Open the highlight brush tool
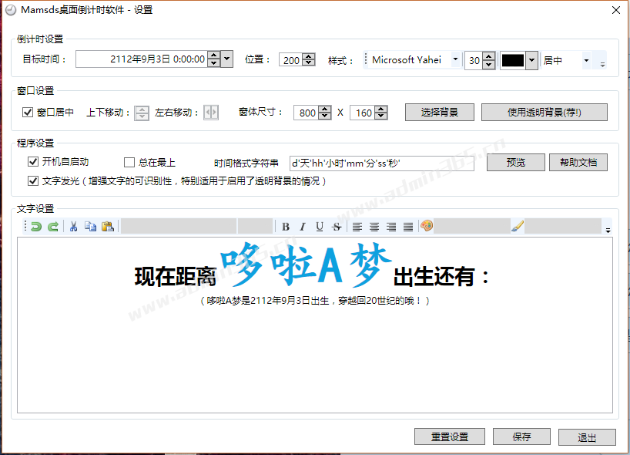 (518, 226)
